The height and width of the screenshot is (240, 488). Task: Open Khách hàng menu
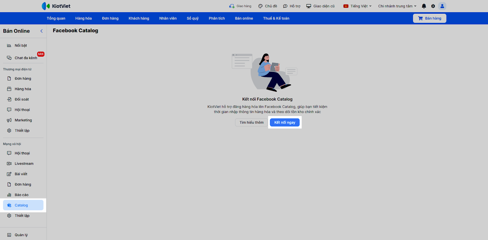(139, 18)
